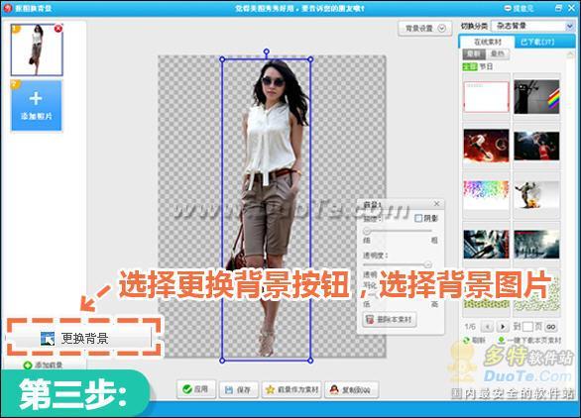Click the trash icon 删除本素材
This screenshot has height=418, width=581.
point(370,319)
